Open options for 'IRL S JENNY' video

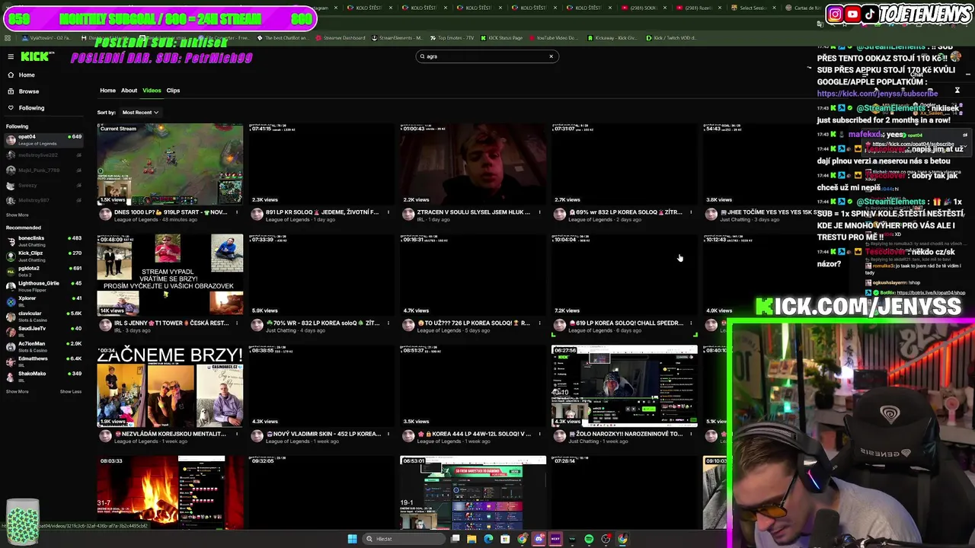(237, 323)
